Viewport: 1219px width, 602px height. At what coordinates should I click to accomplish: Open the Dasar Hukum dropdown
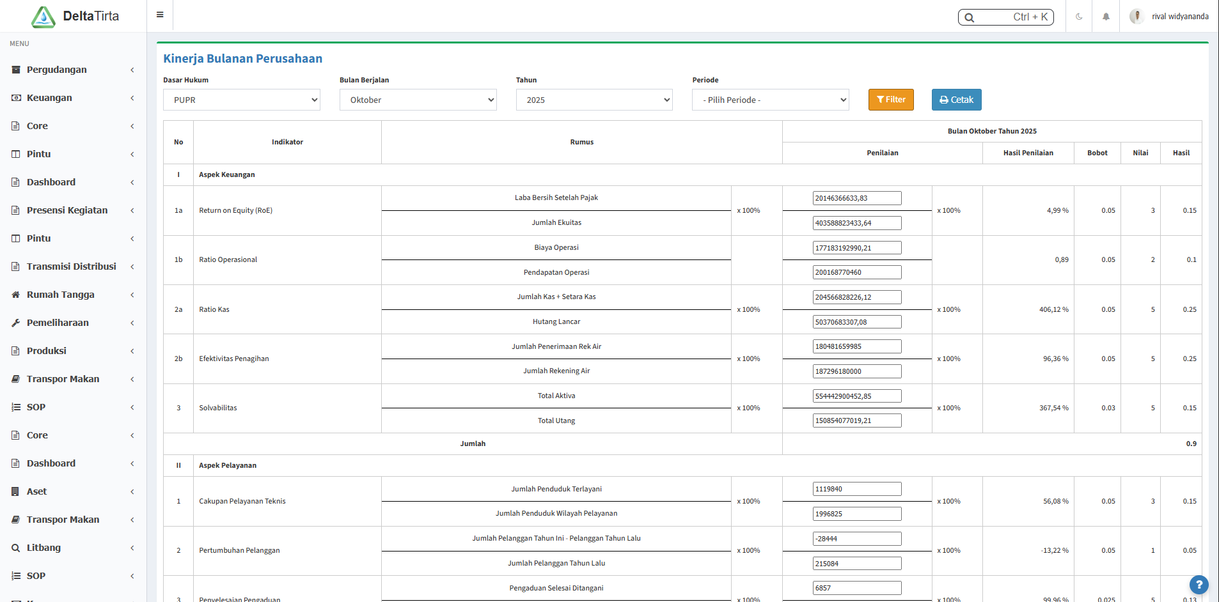pos(241,100)
